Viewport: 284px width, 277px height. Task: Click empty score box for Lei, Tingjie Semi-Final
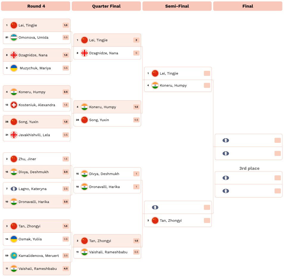click(x=207, y=73)
